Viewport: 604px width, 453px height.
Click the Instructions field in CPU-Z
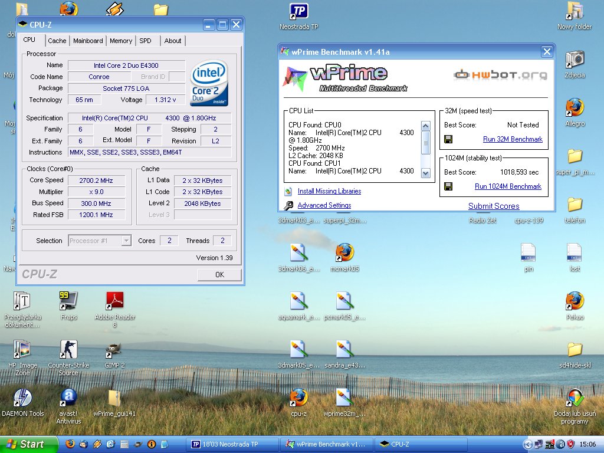pyautogui.click(x=149, y=152)
